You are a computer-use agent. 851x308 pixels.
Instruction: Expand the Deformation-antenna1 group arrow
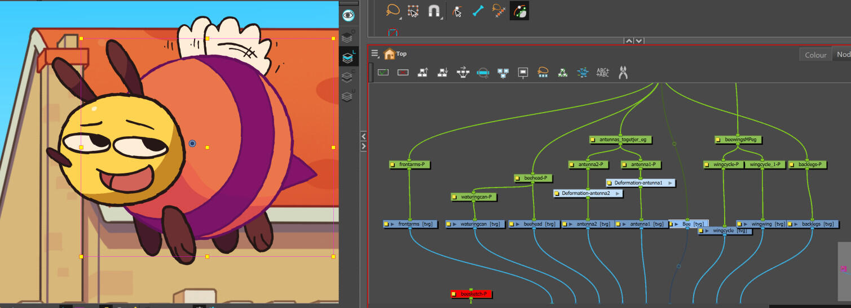click(670, 183)
